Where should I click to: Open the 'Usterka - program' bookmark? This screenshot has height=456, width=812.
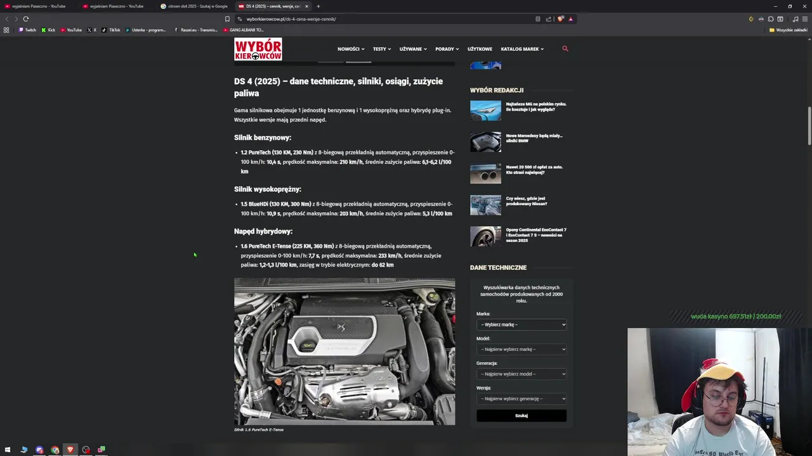[x=145, y=30]
